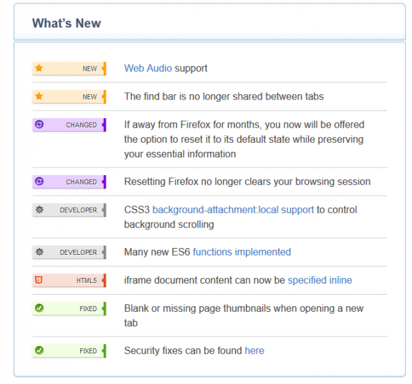Click the gear icon beside CSS3 entry

(x=39, y=210)
